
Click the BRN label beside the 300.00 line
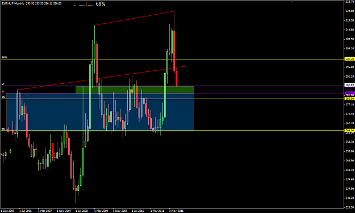point(5,57)
